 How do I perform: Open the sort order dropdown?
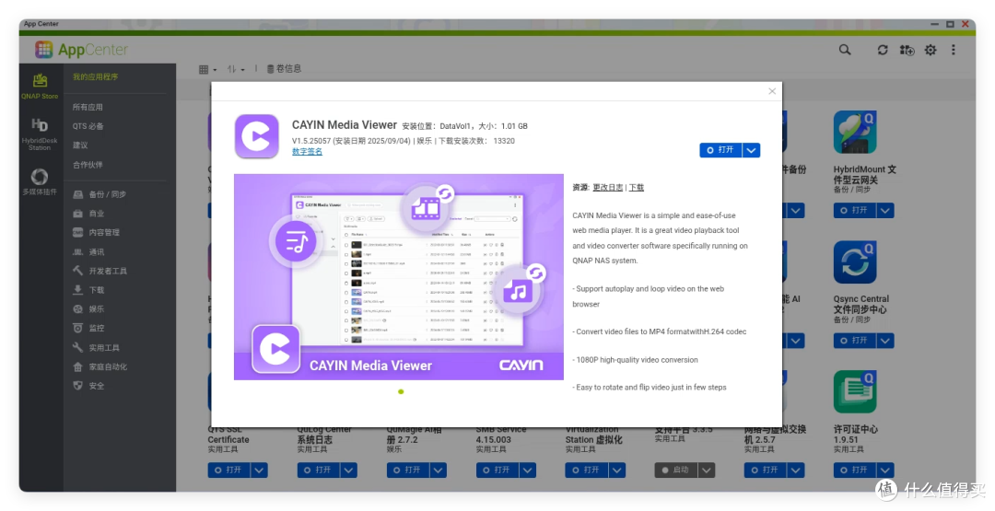(x=236, y=69)
